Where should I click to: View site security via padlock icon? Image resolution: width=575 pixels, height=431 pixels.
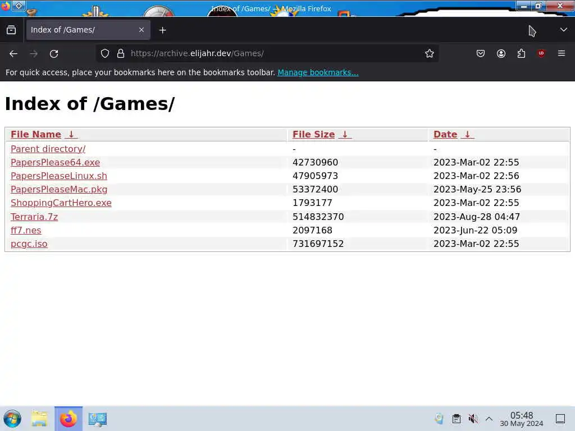[x=121, y=53]
